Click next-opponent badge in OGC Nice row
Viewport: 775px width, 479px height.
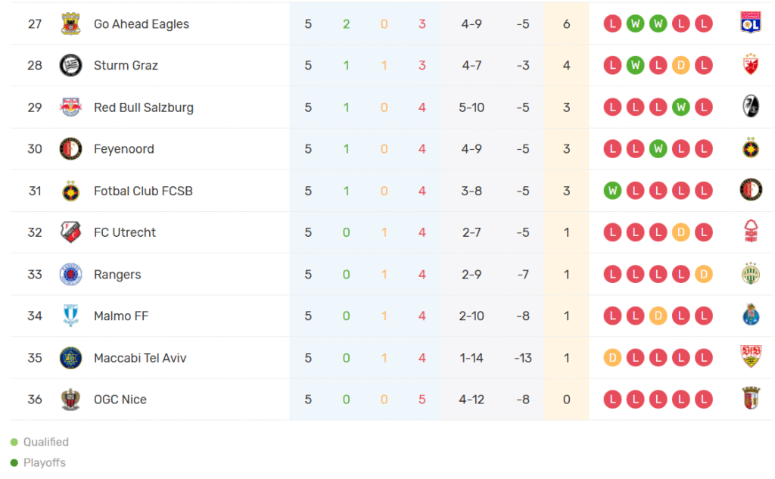[750, 400]
